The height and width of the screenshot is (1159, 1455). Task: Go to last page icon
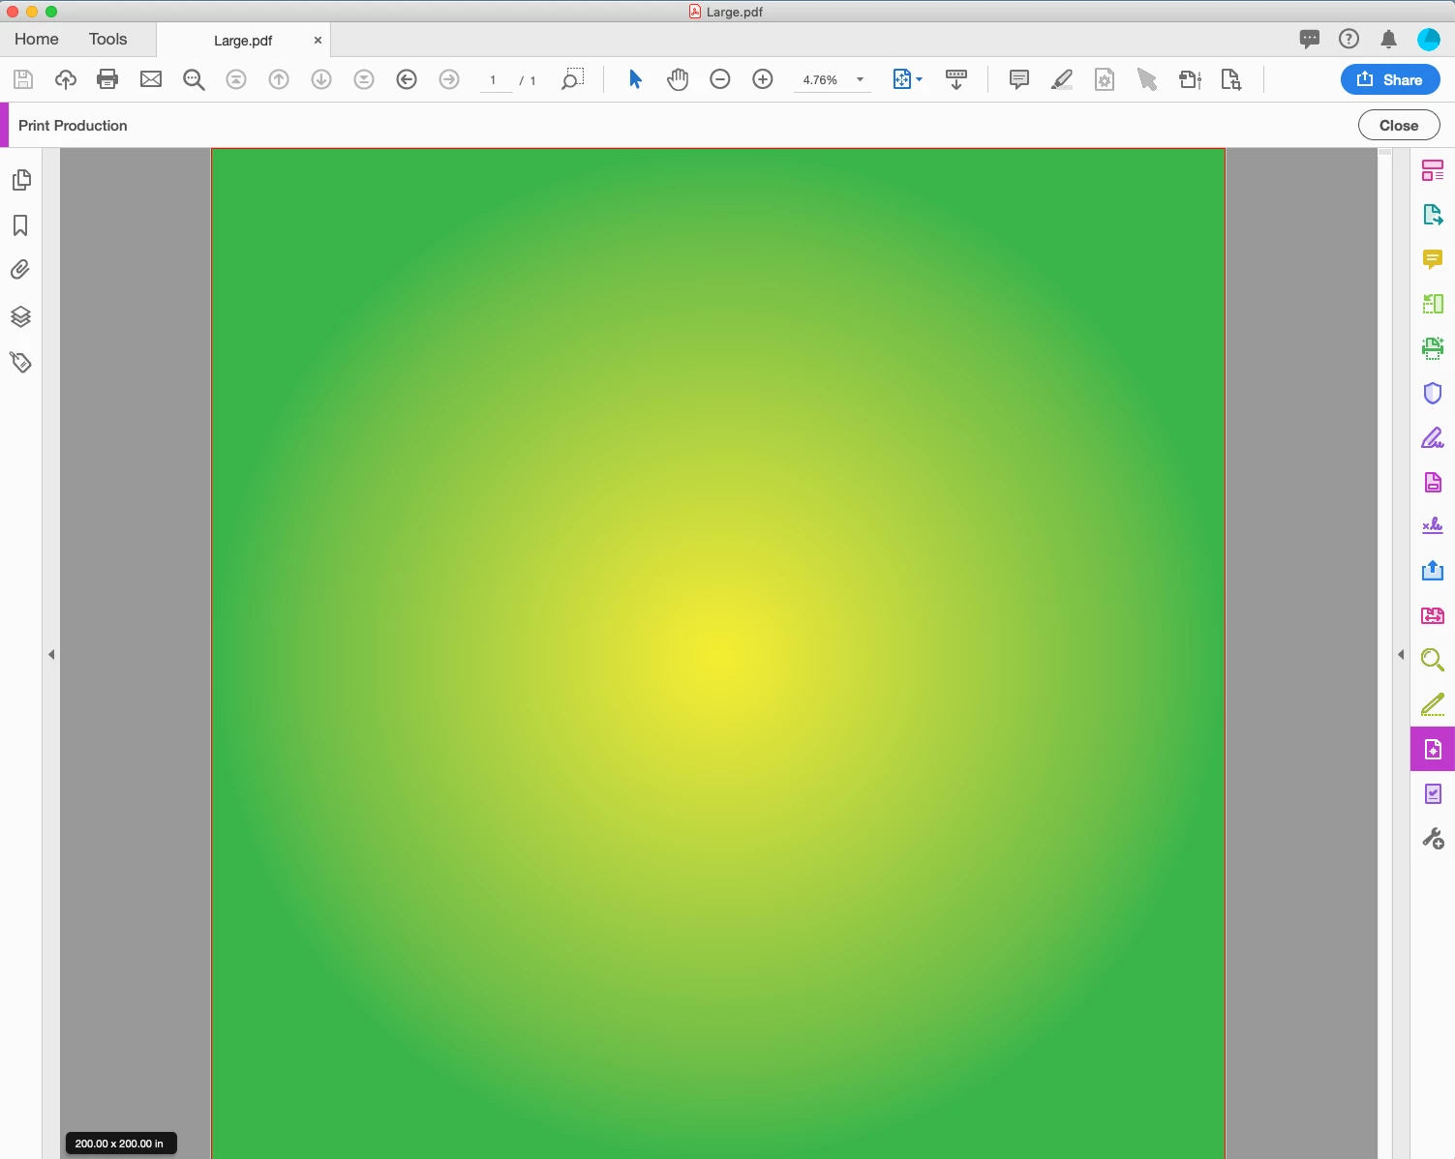[x=364, y=79]
